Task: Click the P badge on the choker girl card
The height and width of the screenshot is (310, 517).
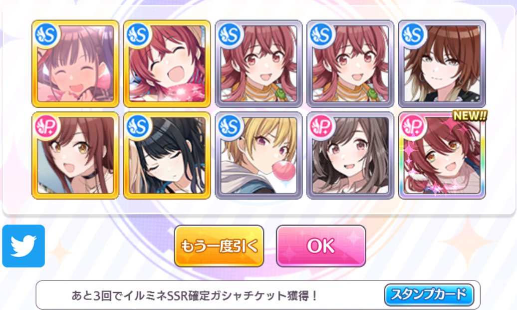Action: coord(46,127)
